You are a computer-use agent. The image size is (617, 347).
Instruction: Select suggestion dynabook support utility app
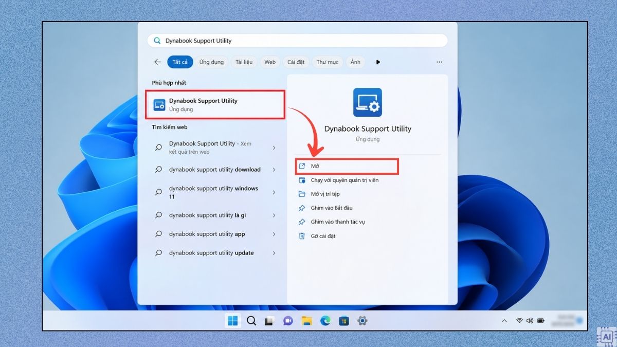point(216,234)
